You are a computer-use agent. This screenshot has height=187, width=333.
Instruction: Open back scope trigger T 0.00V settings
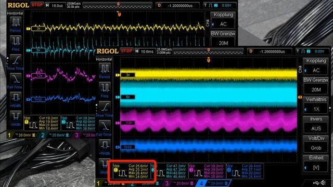pos(220,5)
